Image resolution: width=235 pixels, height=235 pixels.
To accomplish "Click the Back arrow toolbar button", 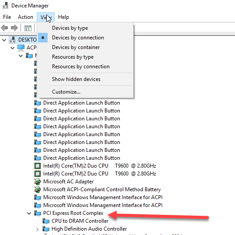I will pos(4,28).
